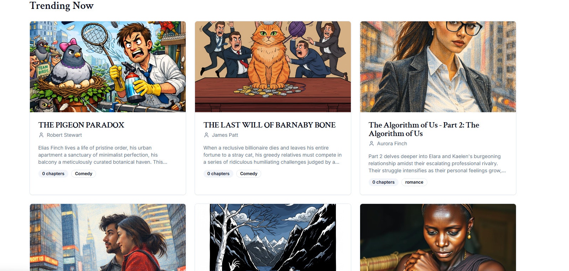Image resolution: width=569 pixels, height=271 pixels.
Task: Open the couple in city cover image
Action: tap(108, 237)
